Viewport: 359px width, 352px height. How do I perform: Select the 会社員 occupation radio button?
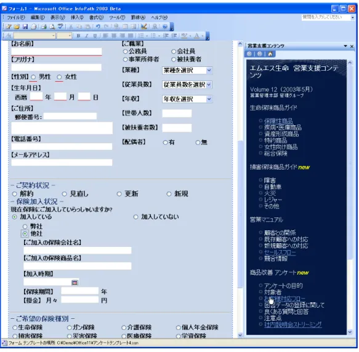point(174,52)
